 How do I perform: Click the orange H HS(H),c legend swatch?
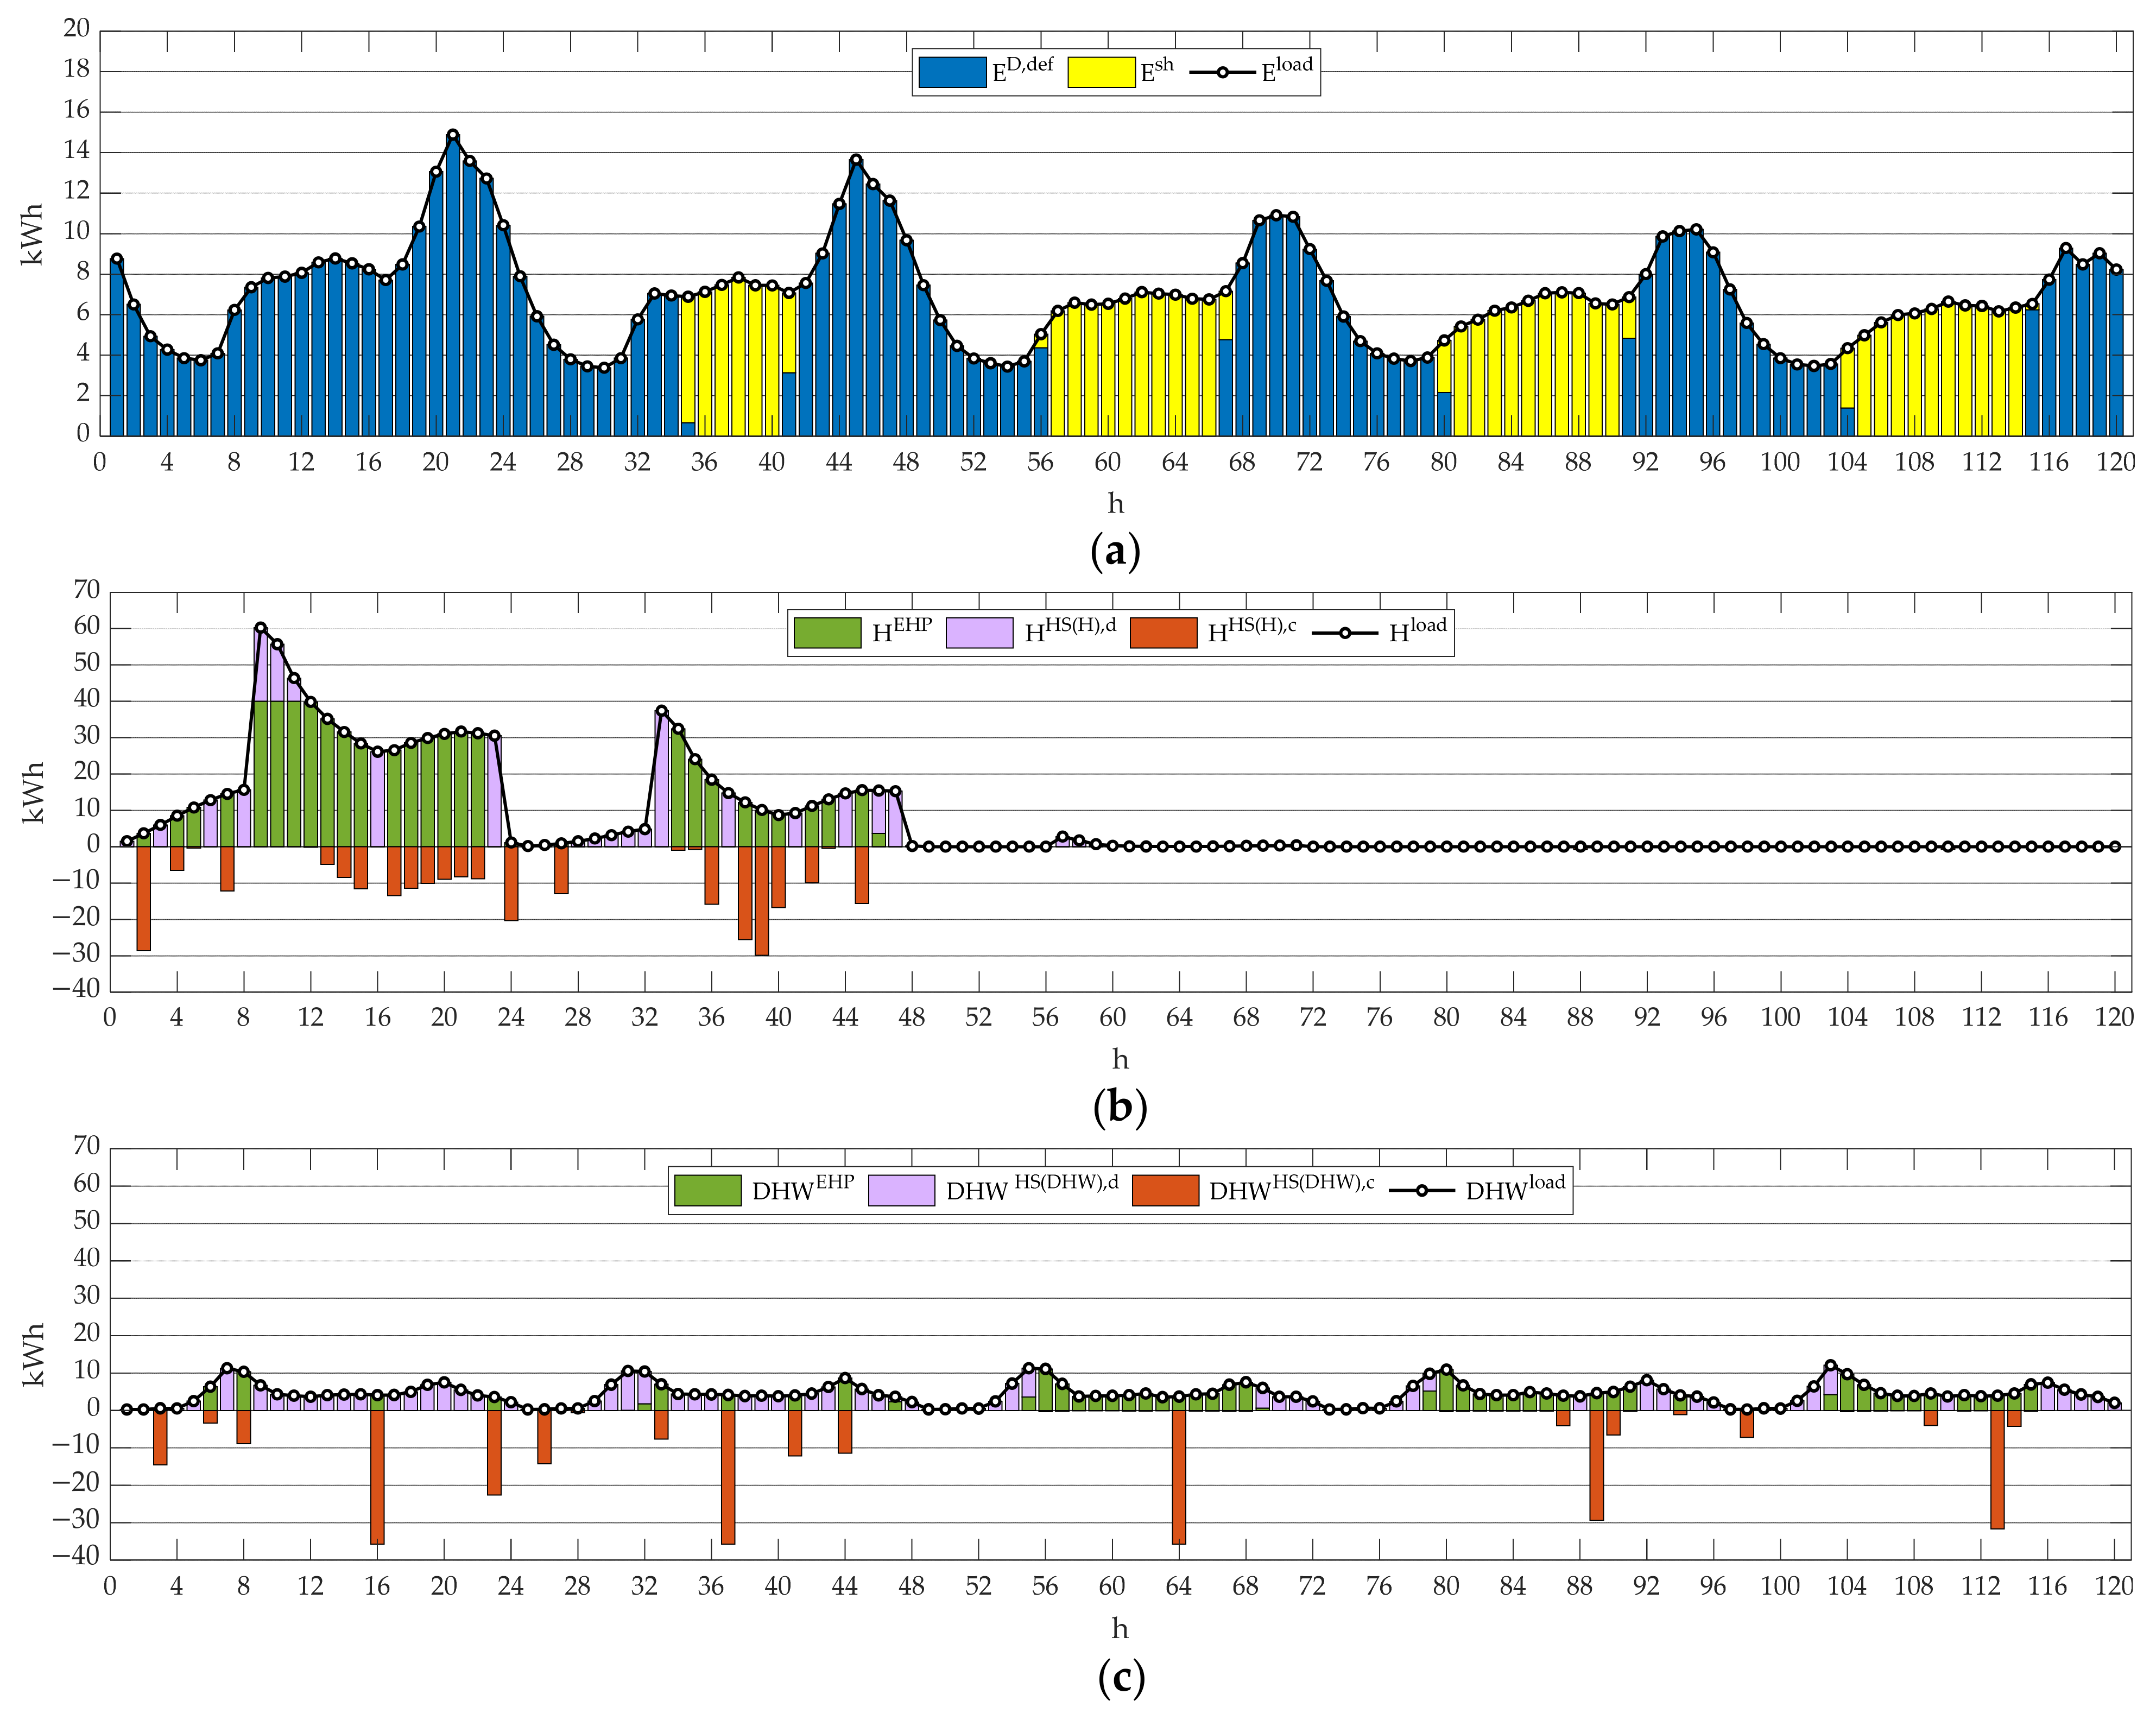click(1163, 633)
